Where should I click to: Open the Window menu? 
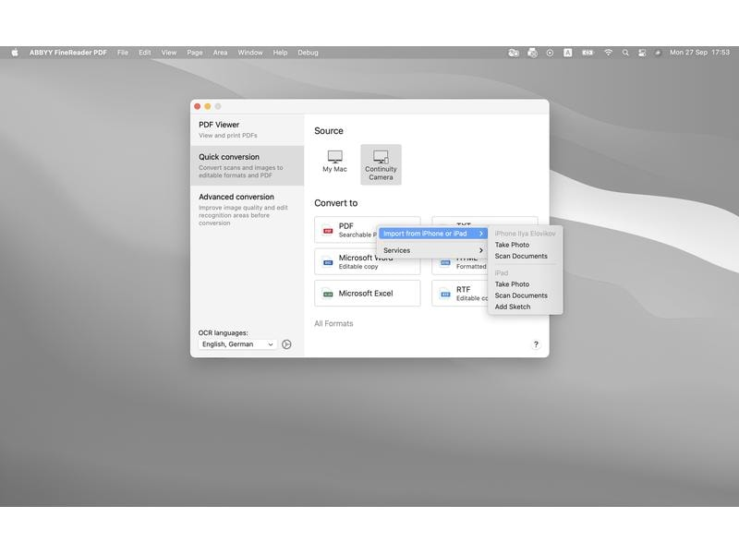pos(249,53)
